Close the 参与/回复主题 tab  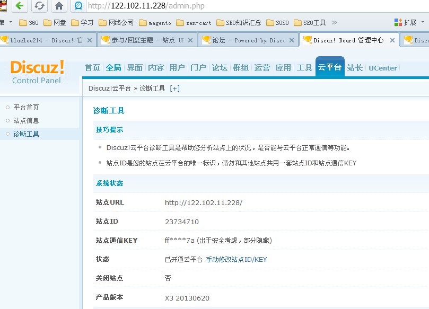[x=190, y=40]
